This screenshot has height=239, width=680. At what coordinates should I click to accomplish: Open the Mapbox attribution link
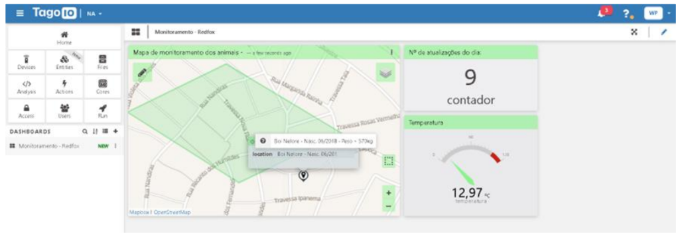tap(139, 212)
